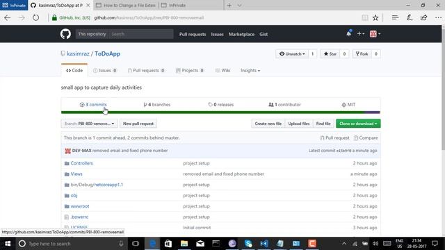Screen dimensions: 445x250
Task: Switch to the second InPrivate tab
Action: (x=191, y=5)
